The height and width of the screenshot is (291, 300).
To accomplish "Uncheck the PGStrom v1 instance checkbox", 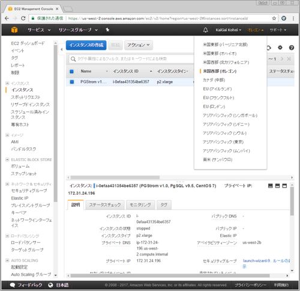I will (x=72, y=82).
